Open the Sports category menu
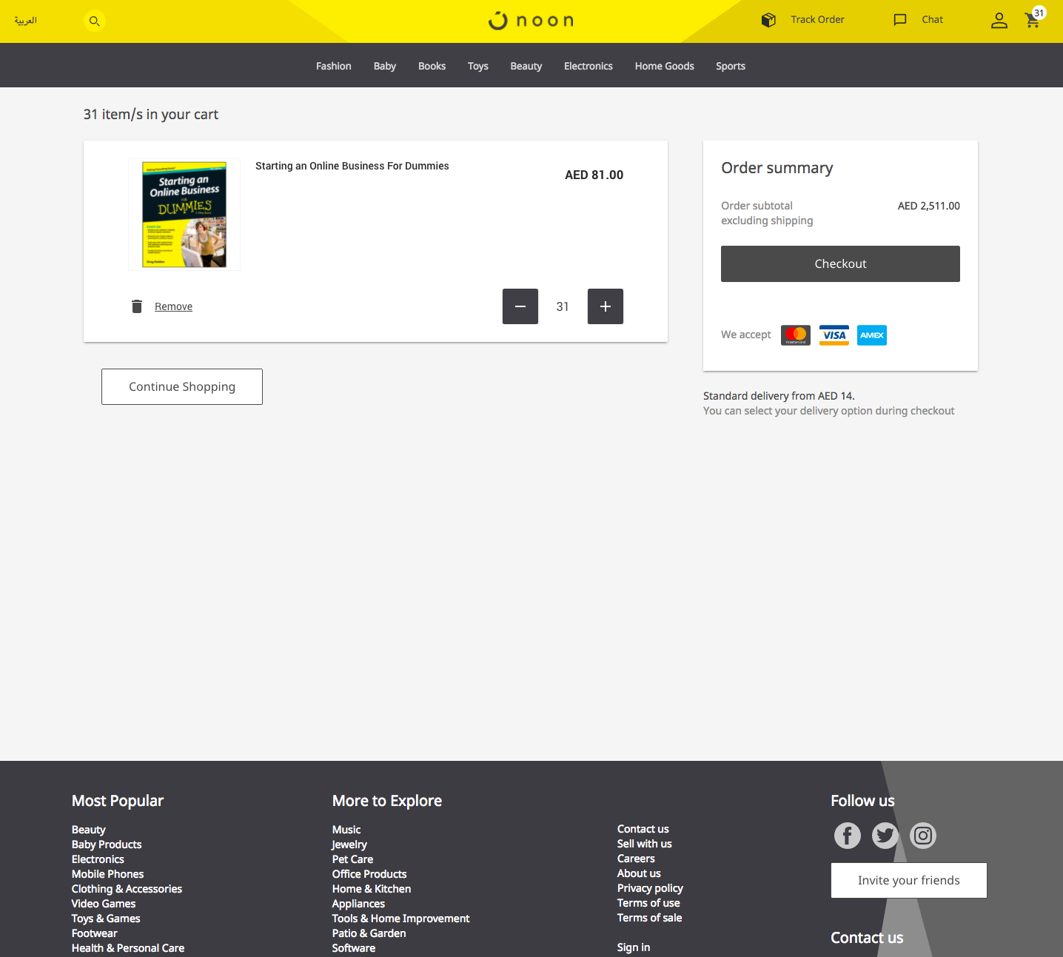Image resolution: width=1063 pixels, height=957 pixels. [x=731, y=66]
